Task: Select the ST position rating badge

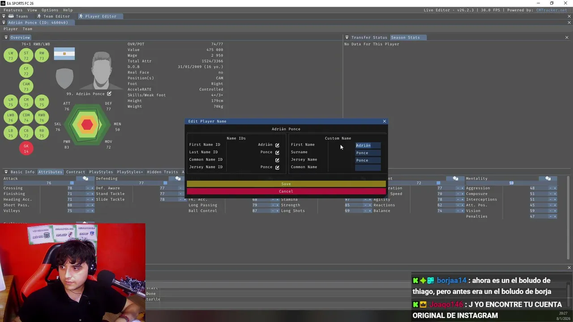Action: pyautogui.click(x=26, y=55)
